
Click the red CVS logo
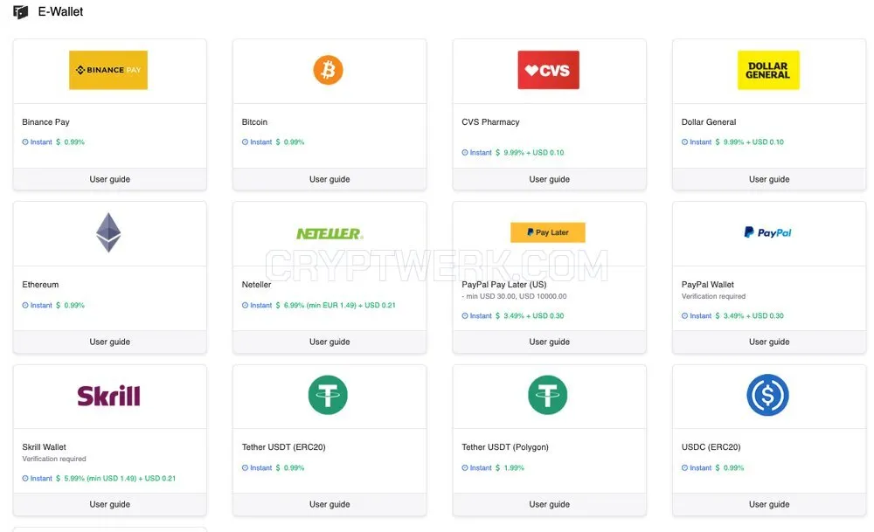coord(549,70)
